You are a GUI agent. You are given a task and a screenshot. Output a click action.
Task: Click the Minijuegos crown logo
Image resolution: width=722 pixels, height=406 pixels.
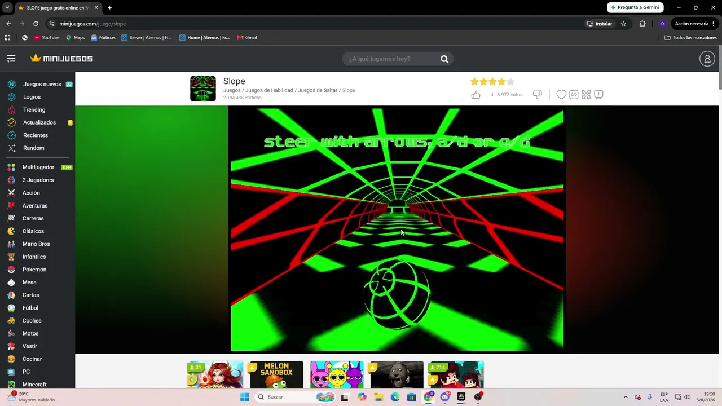point(61,59)
